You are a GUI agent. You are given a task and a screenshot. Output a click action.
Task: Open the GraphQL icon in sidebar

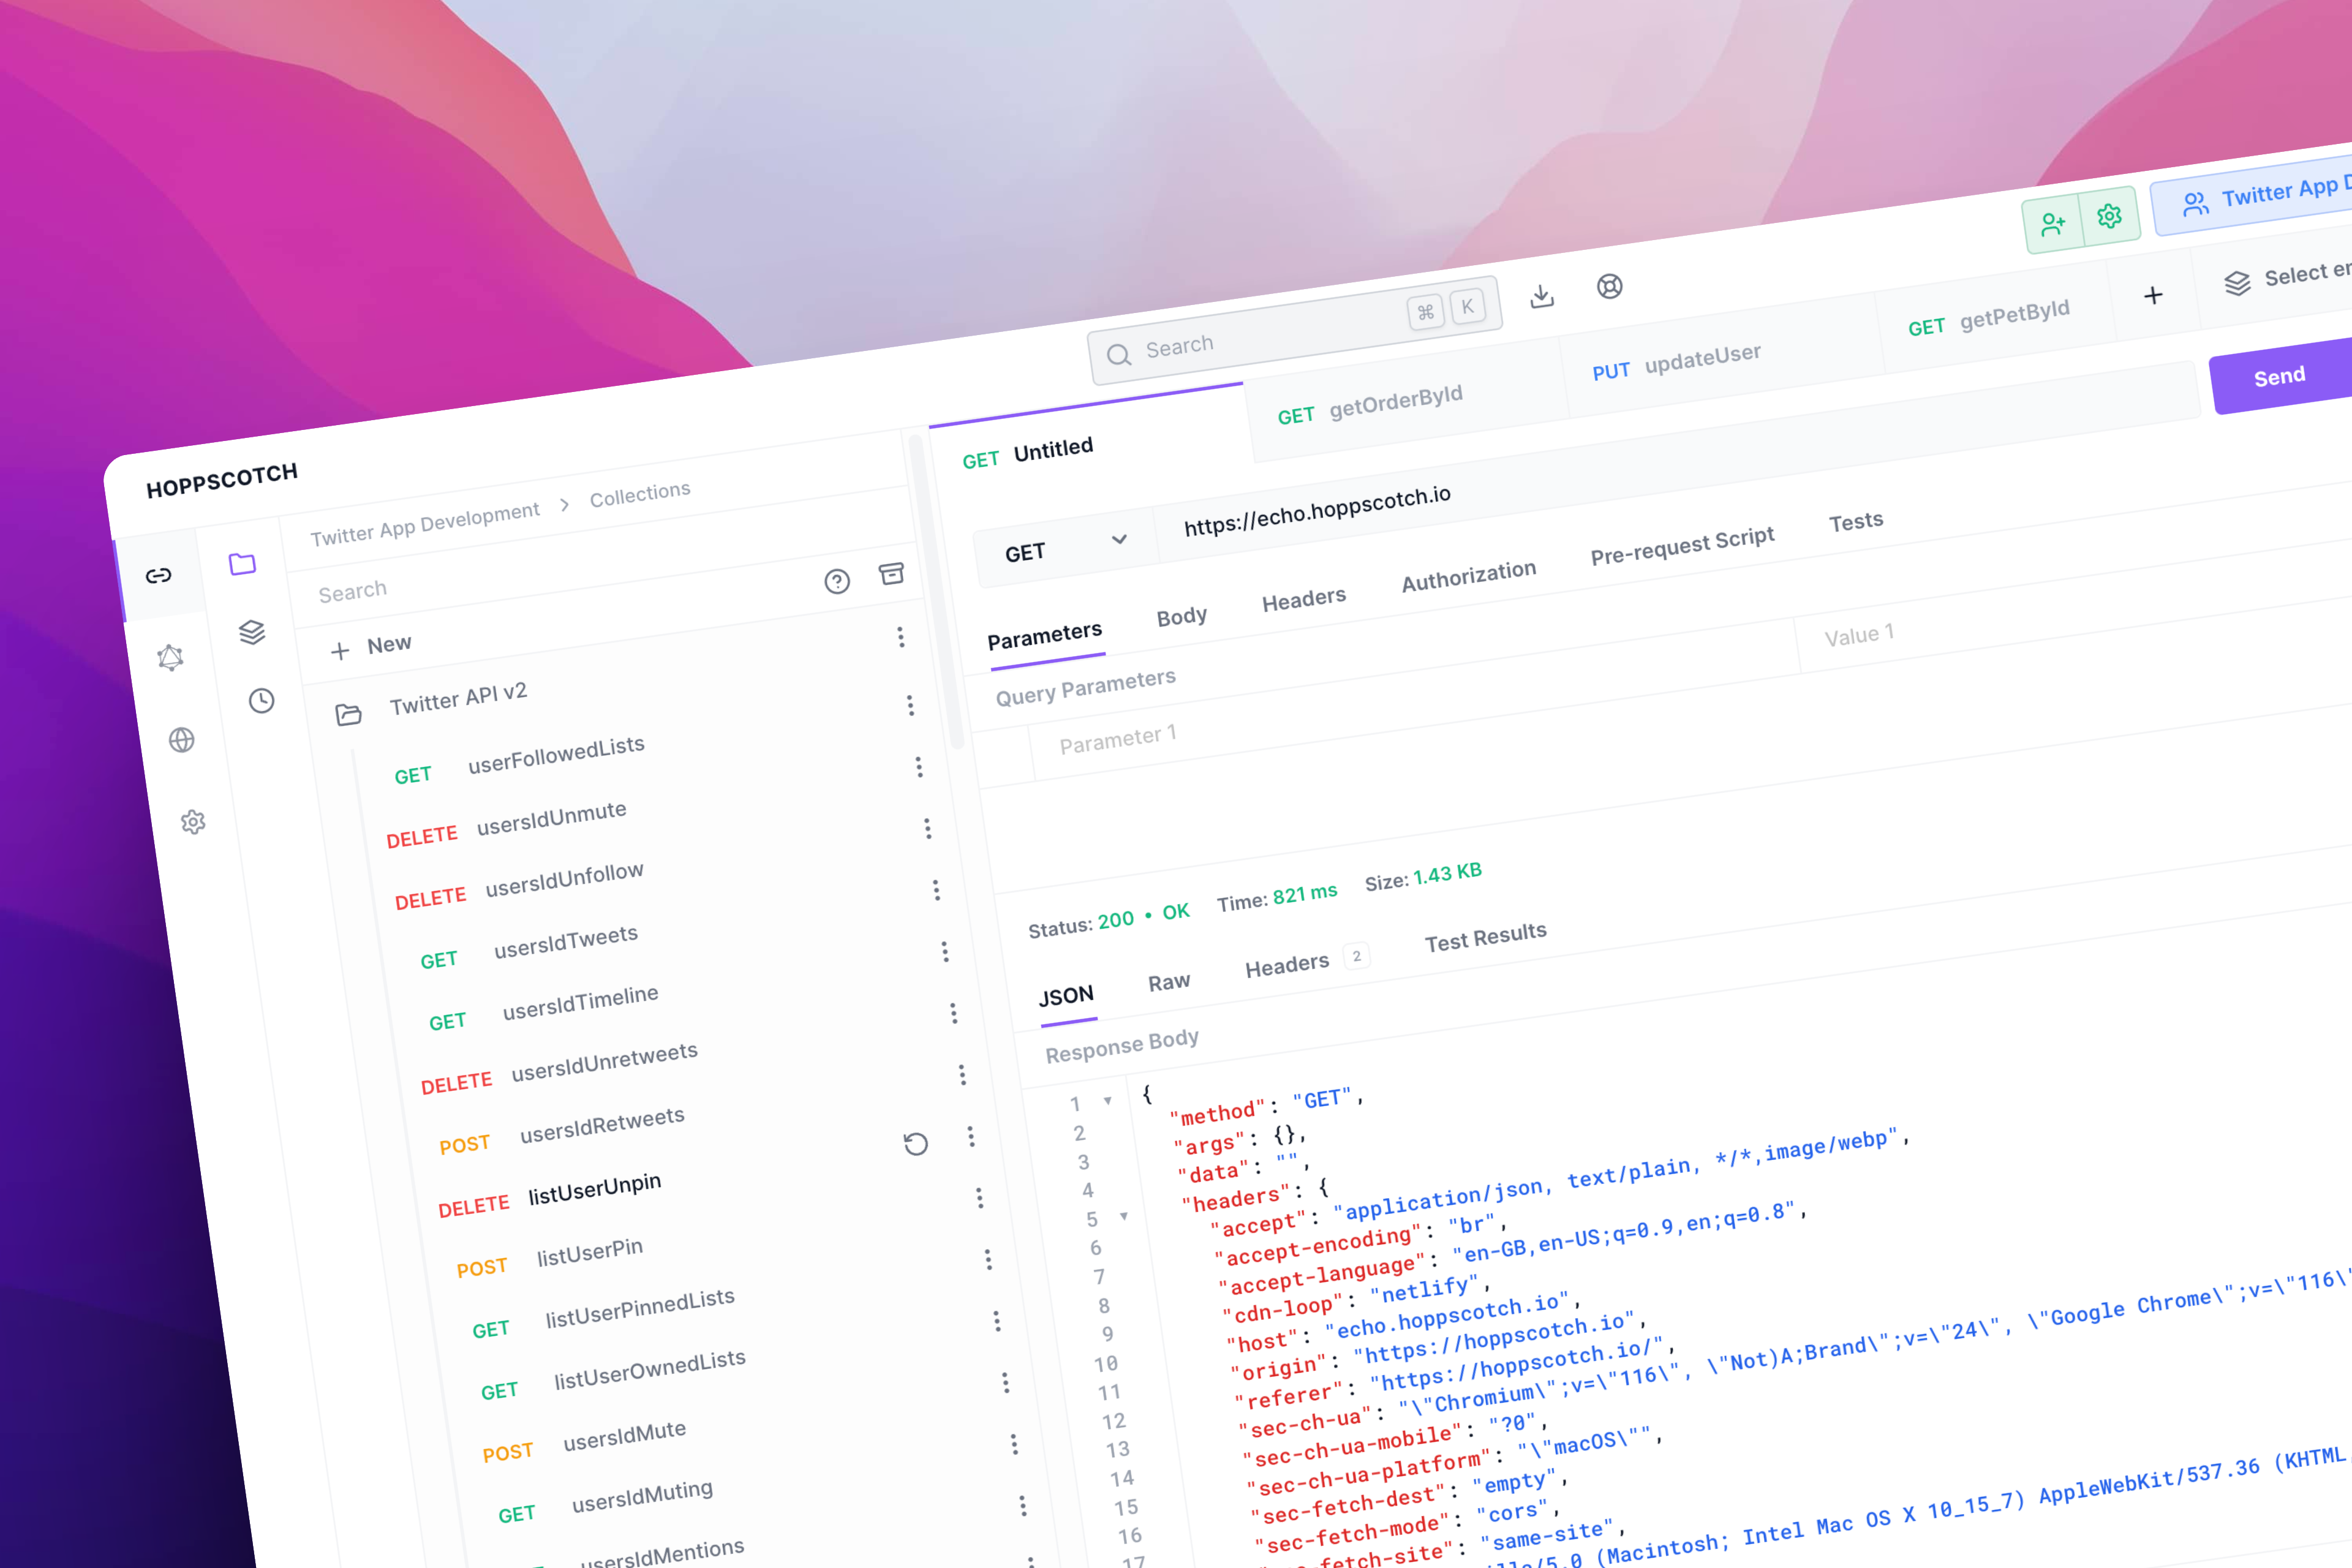(x=170, y=657)
